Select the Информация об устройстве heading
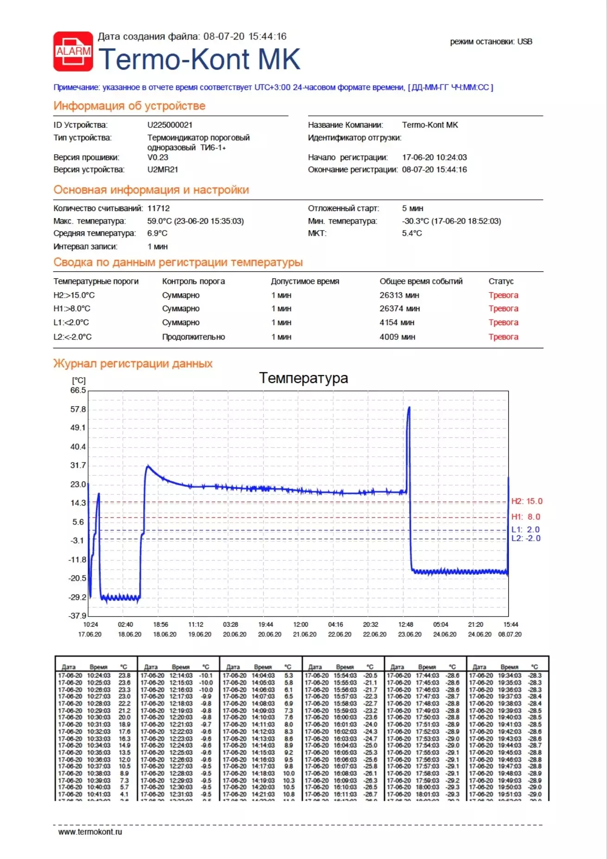The image size is (607, 859). coord(129,106)
